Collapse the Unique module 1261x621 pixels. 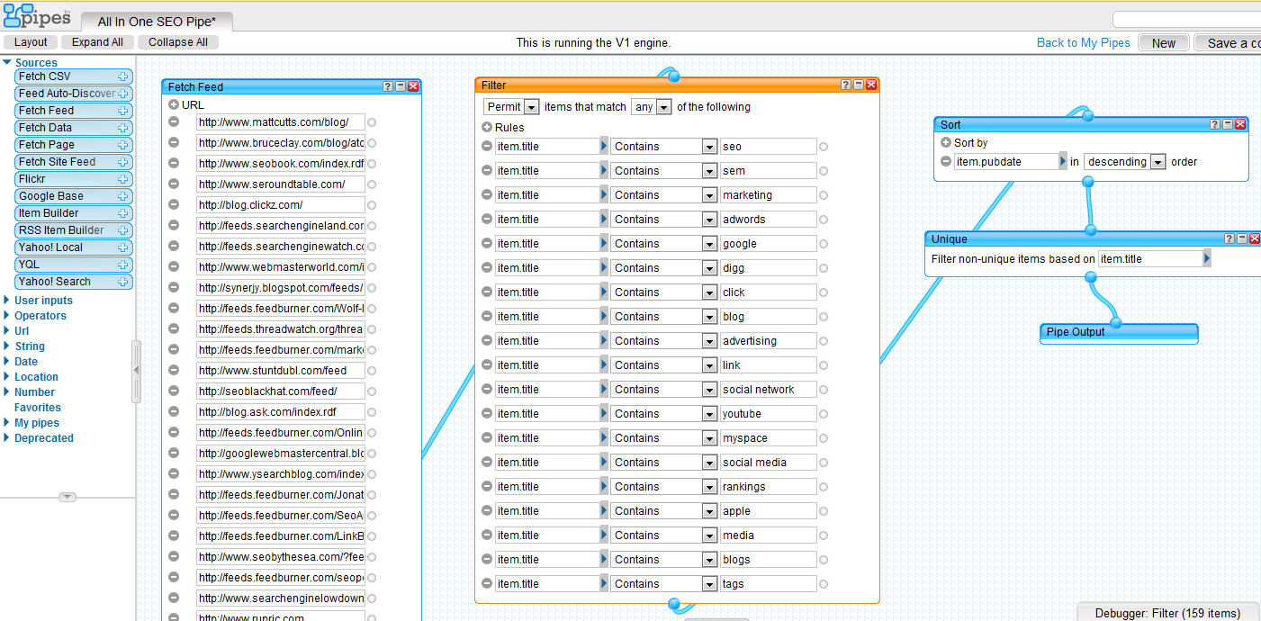[x=1242, y=238]
